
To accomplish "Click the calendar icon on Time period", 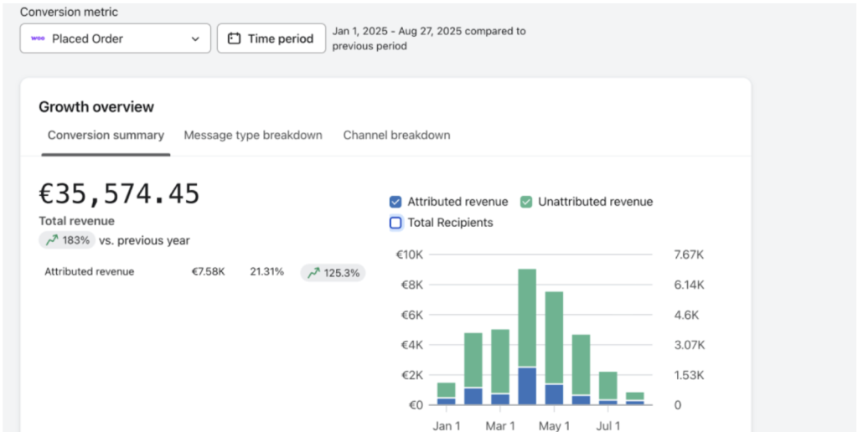I will click(x=235, y=39).
